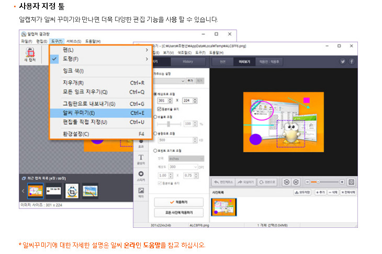Click the 알캡처 결과창 title icon
The height and width of the screenshot is (254, 382).
coord(24,34)
